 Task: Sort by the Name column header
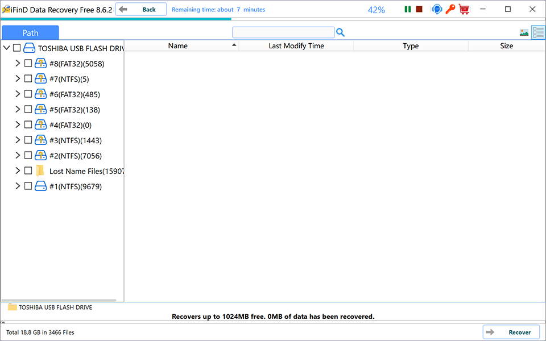pos(182,46)
